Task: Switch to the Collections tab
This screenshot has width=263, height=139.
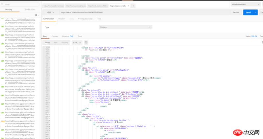Action: pyautogui.click(x=30, y=10)
